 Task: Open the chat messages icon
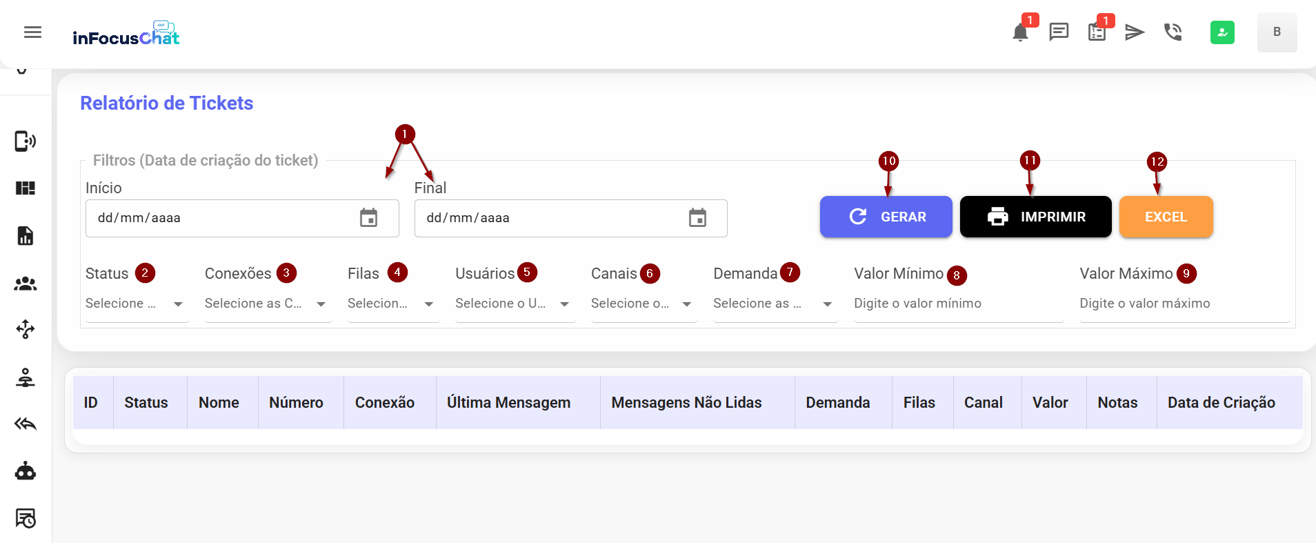click(x=1058, y=32)
